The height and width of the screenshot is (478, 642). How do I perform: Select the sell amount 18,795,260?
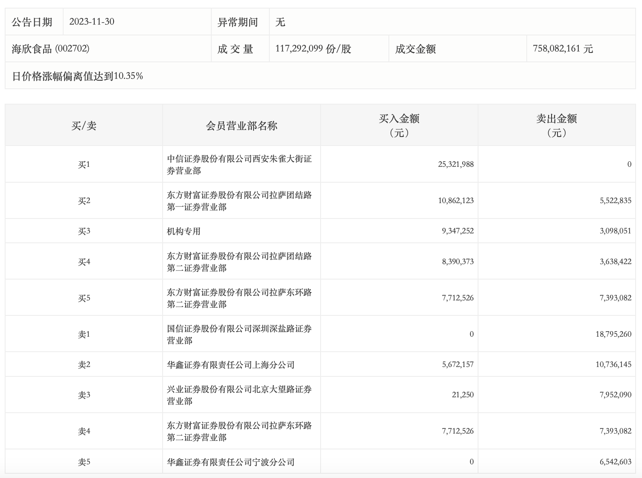click(613, 334)
